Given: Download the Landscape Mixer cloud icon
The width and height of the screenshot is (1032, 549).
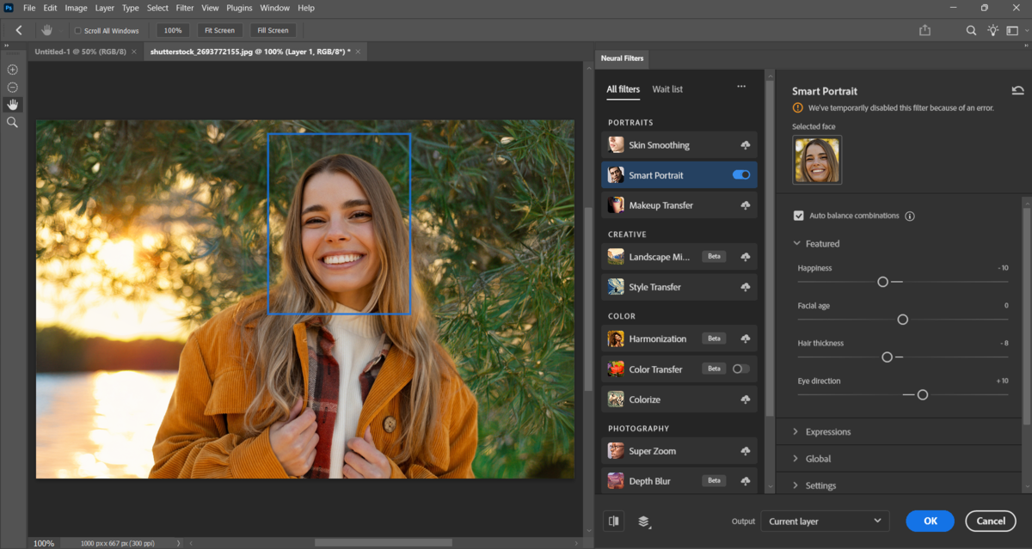Looking at the screenshot, I should [745, 257].
